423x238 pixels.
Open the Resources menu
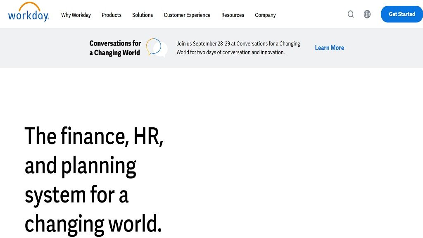[x=233, y=15]
